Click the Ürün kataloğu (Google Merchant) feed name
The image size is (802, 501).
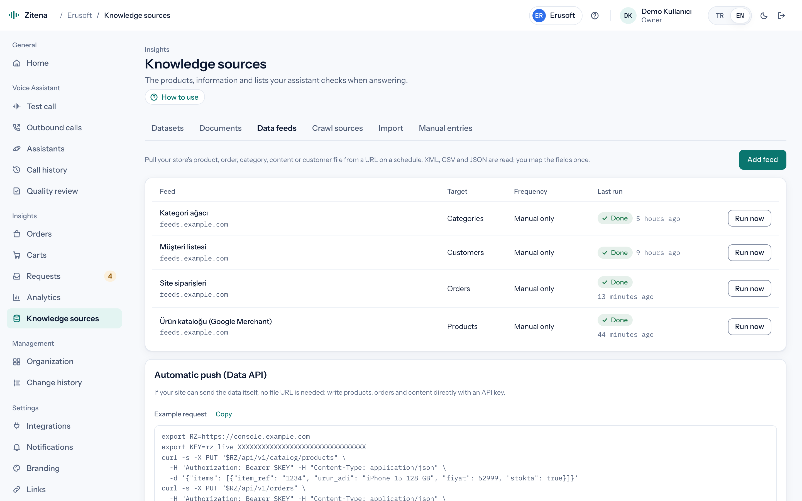point(216,321)
